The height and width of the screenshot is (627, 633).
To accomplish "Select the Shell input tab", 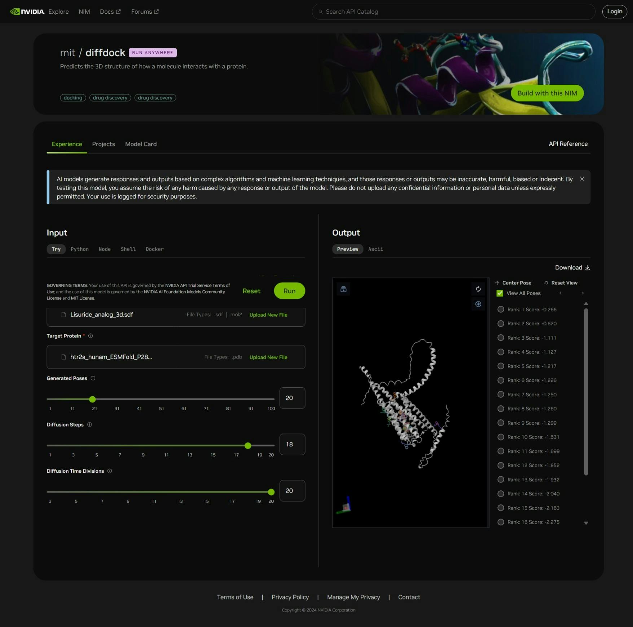I will (128, 249).
